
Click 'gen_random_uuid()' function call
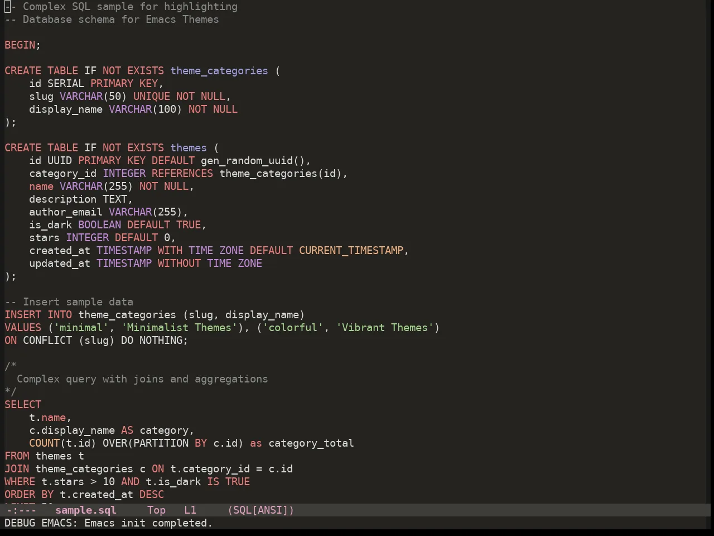coord(253,161)
